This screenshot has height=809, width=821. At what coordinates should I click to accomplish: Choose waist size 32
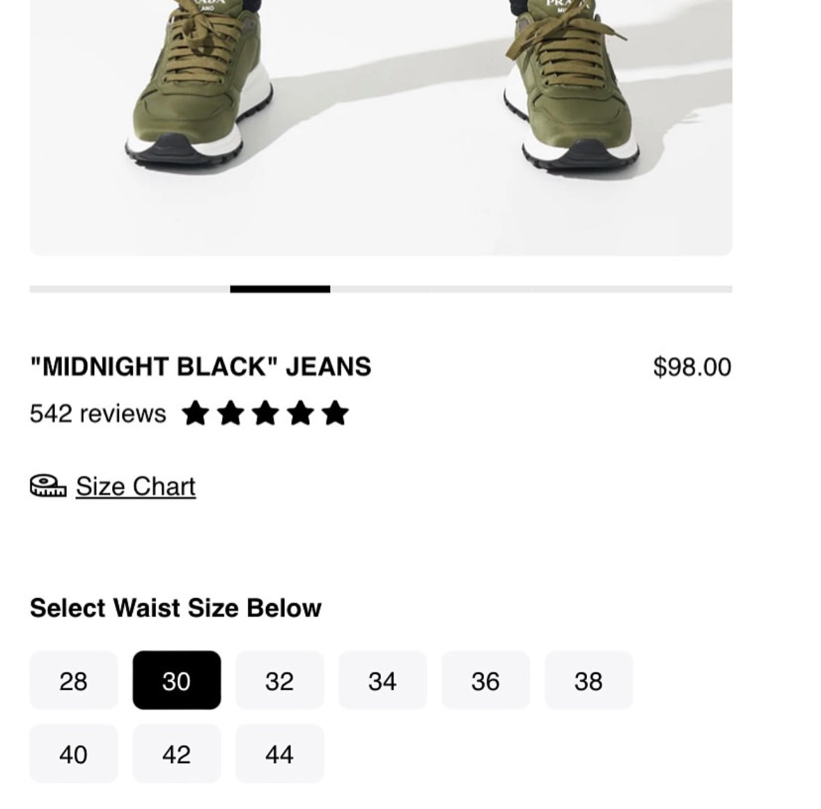point(279,681)
